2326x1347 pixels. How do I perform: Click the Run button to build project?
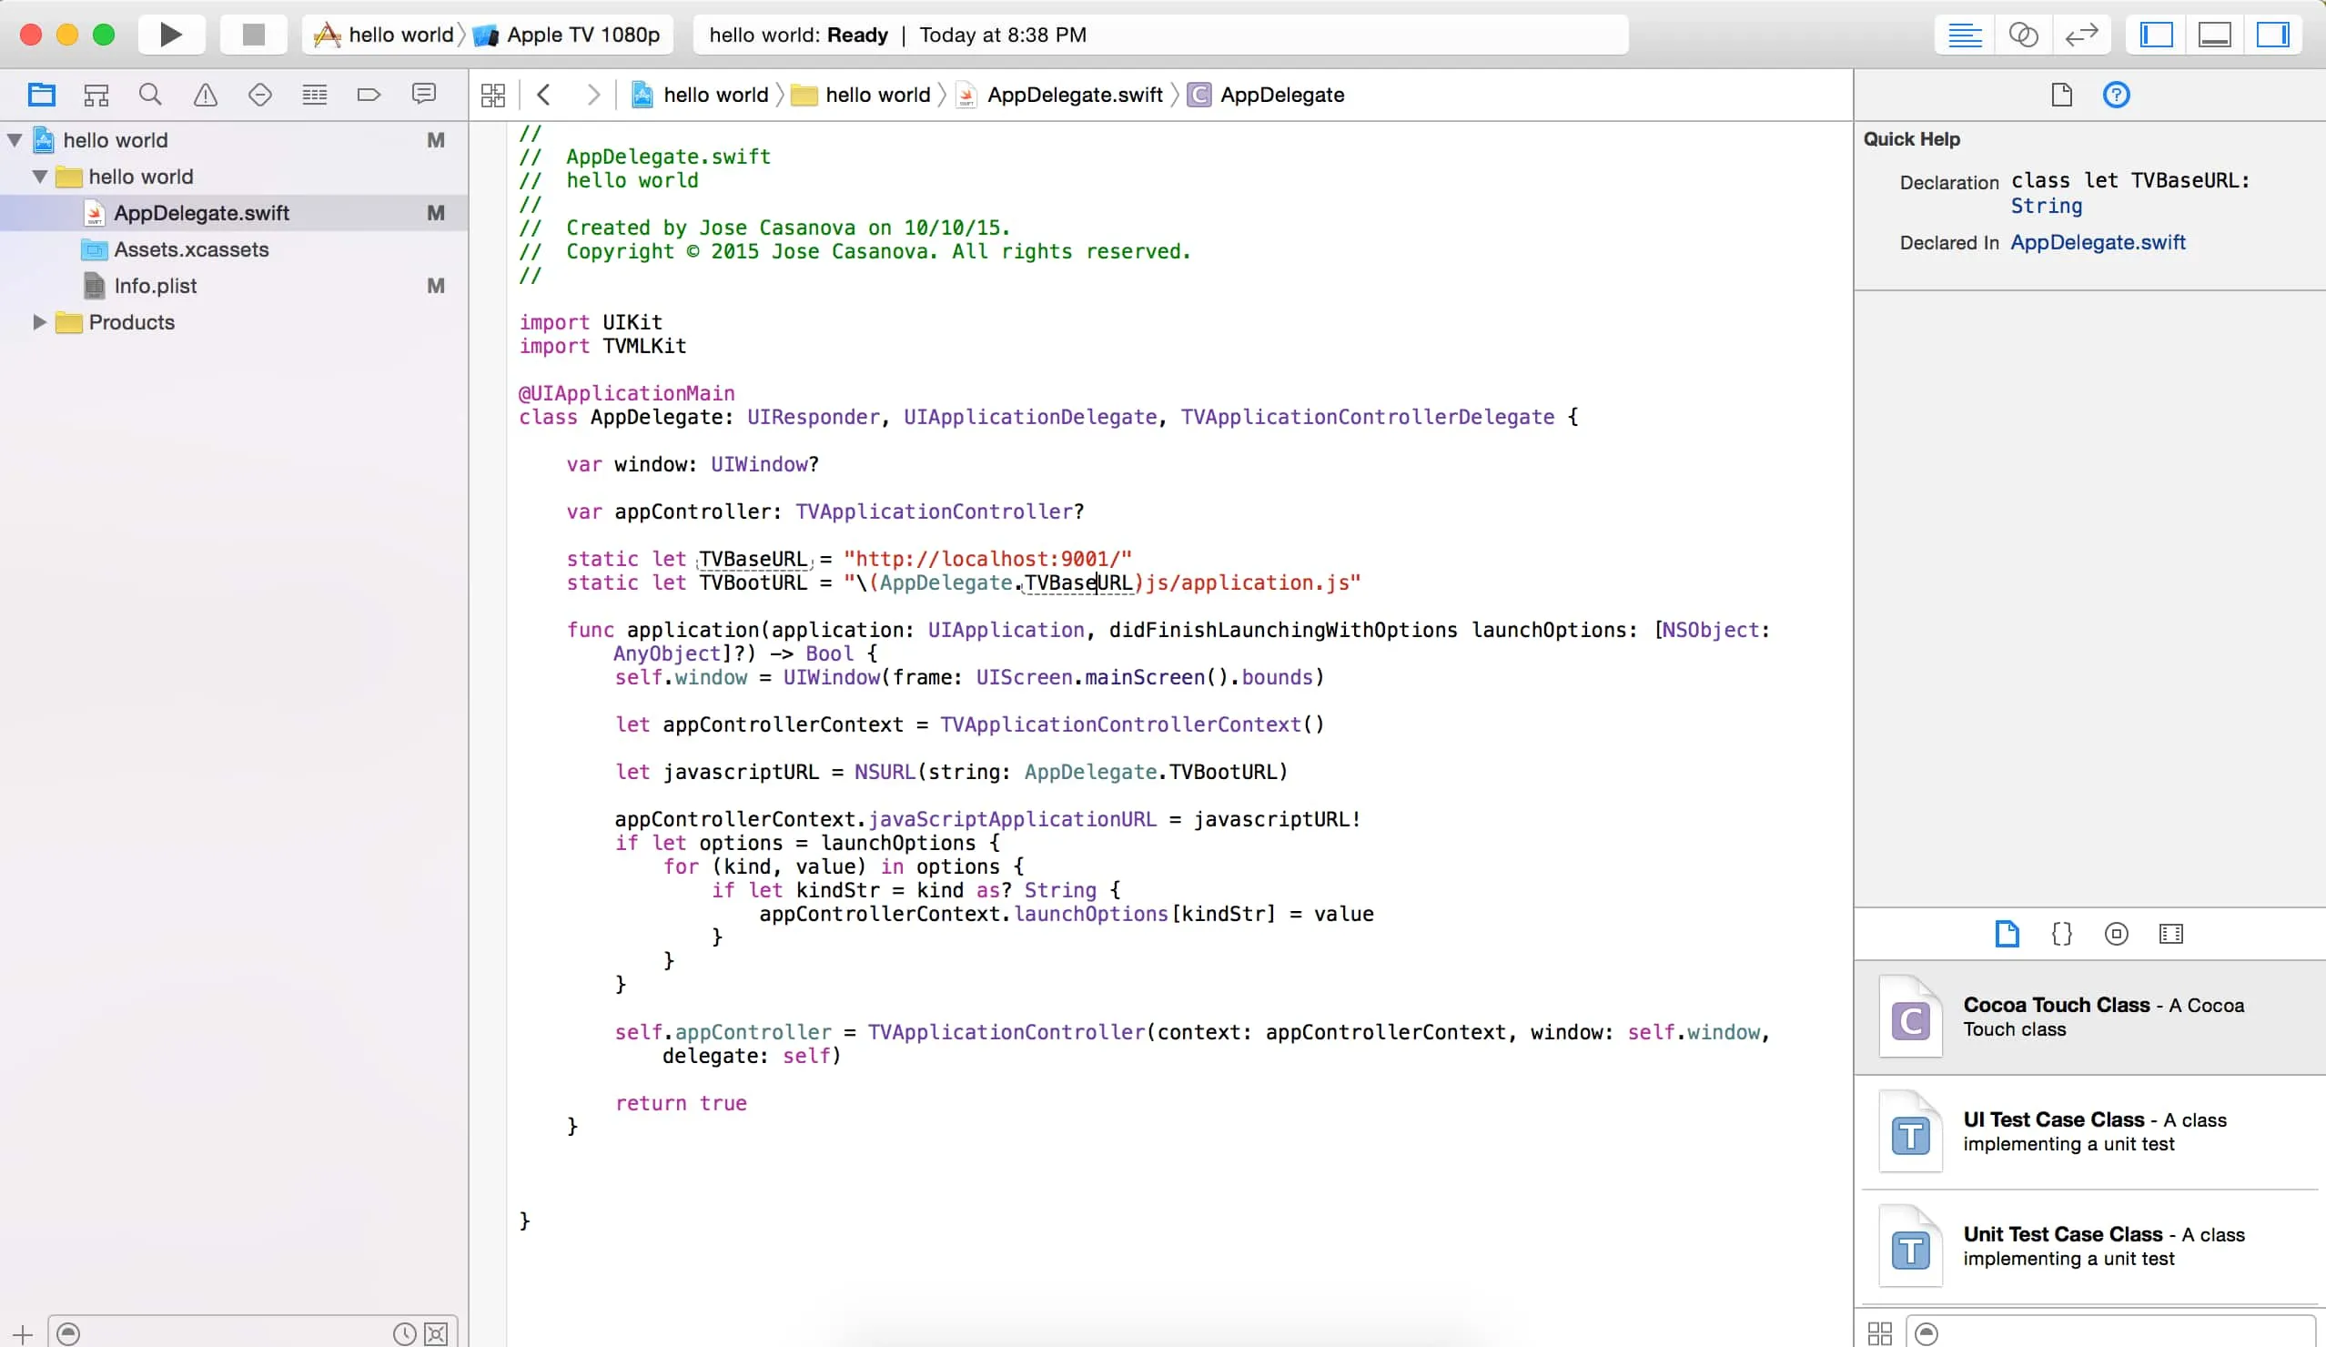pyautogui.click(x=171, y=34)
